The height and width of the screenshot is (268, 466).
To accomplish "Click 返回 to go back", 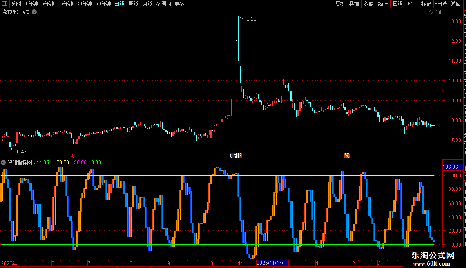I will (456, 4).
